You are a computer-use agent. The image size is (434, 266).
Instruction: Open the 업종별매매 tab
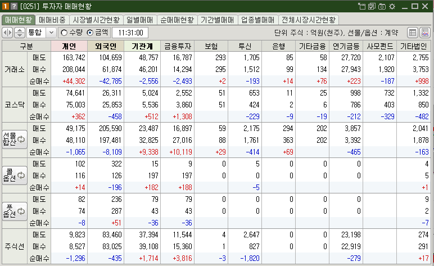[x=257, y=20]
